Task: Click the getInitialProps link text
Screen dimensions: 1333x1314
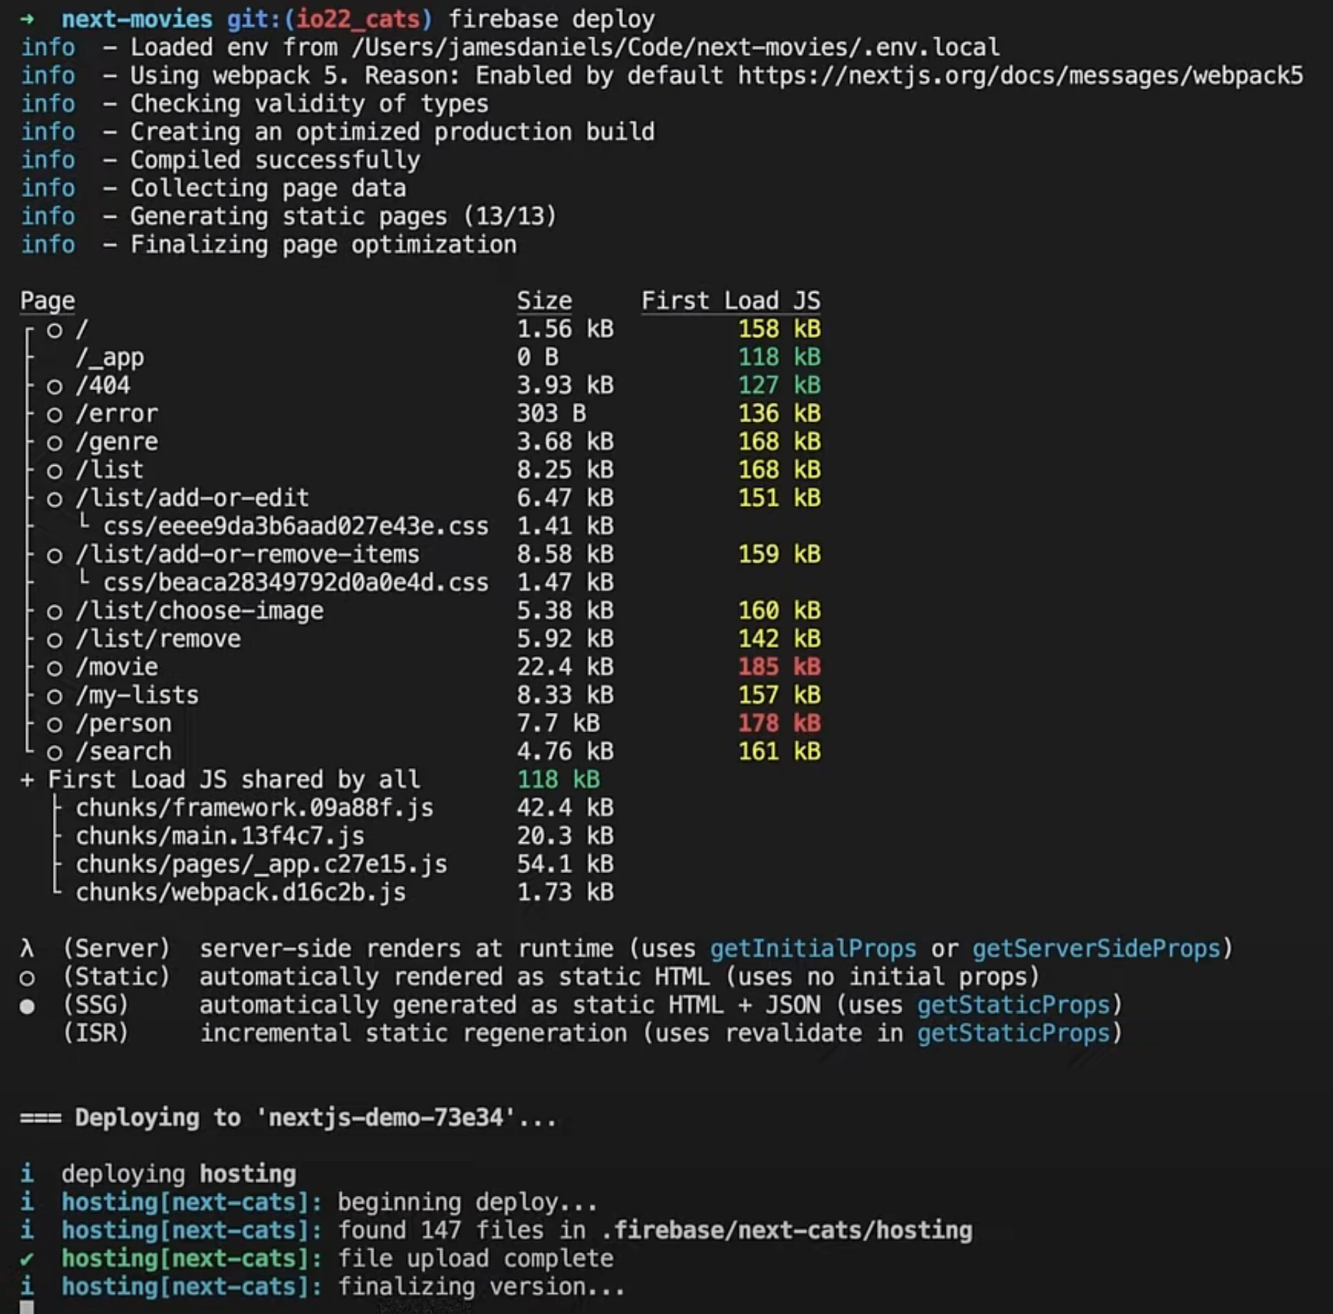Action: click(813, 948)
